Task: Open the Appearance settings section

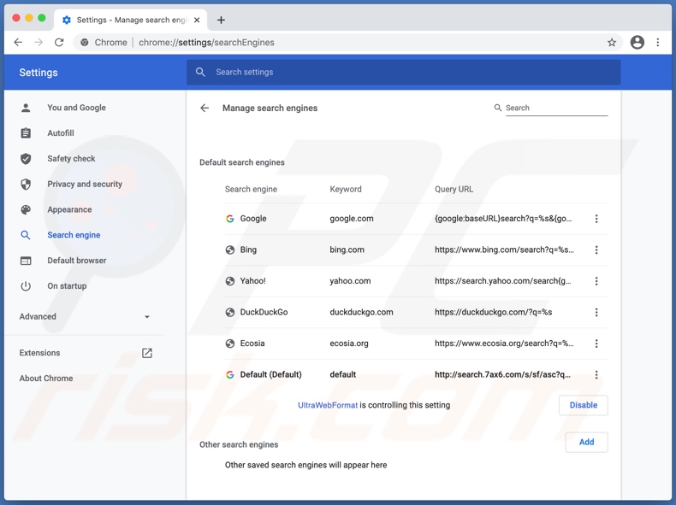Action: pos(69,209)
